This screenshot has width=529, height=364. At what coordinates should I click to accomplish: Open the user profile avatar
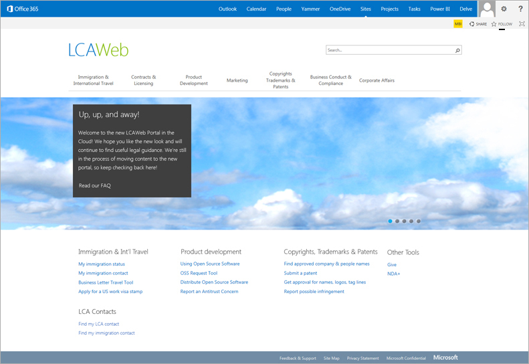pyautogui.click(x=487, y=9)
